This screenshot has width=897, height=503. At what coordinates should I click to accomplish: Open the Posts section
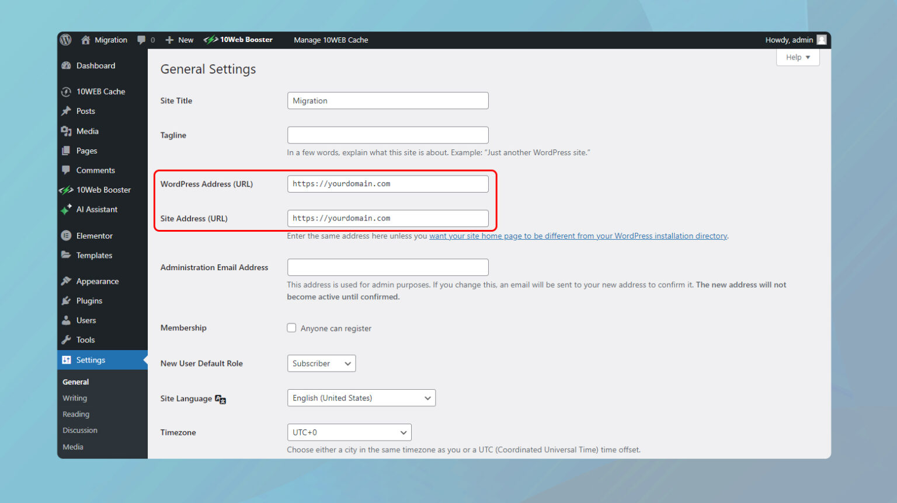pyautogui.click(x=85, y=111)
